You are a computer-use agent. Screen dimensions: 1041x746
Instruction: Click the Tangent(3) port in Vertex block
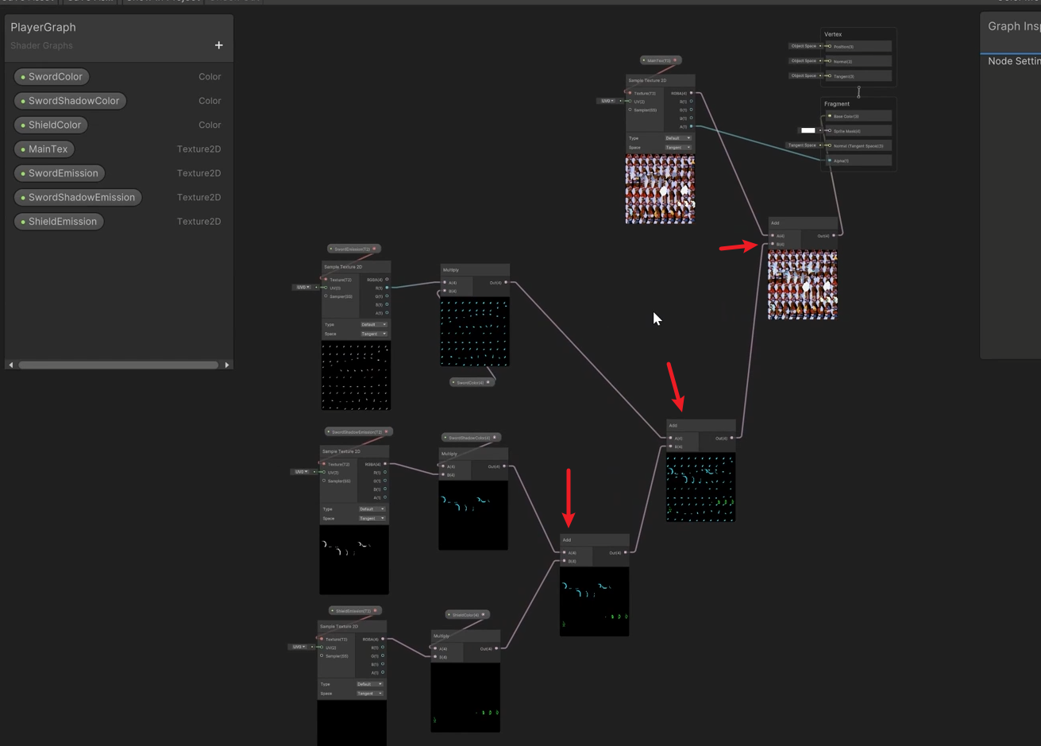pos(830,76)
